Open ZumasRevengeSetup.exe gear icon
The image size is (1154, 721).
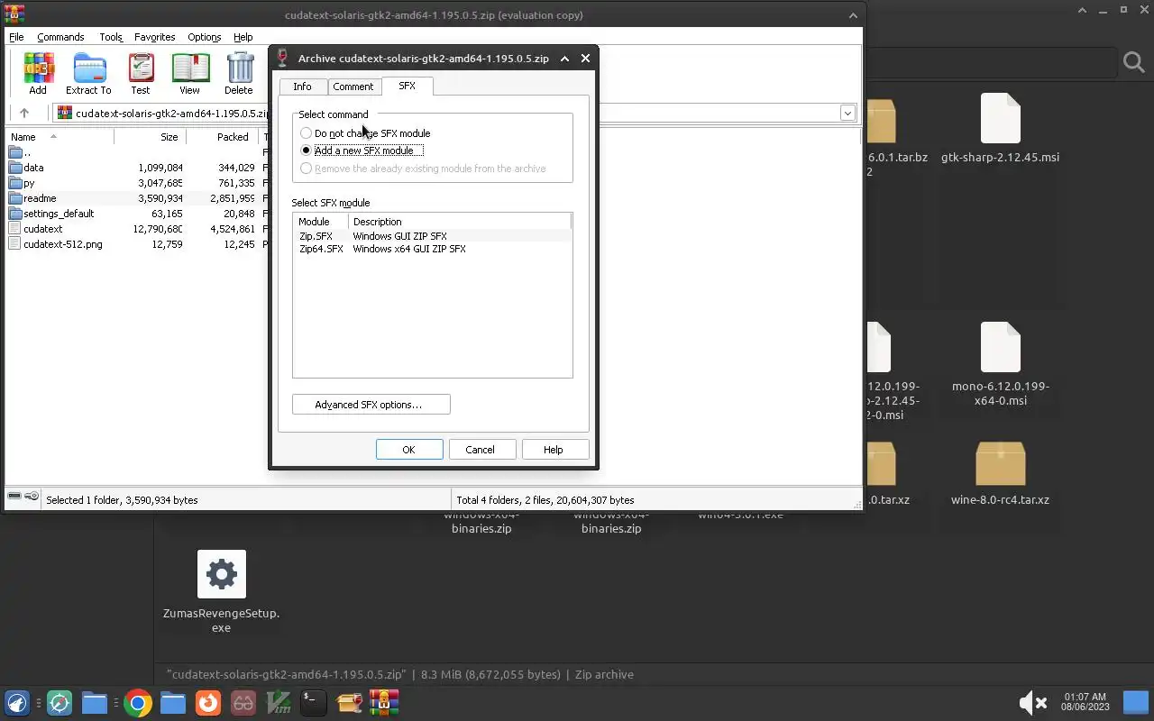coord(221,574)
